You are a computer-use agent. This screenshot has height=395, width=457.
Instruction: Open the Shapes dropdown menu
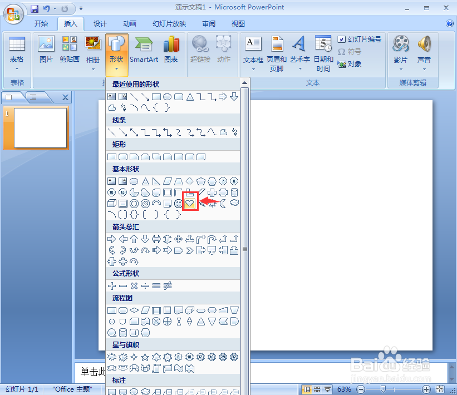tap(116, 54)
